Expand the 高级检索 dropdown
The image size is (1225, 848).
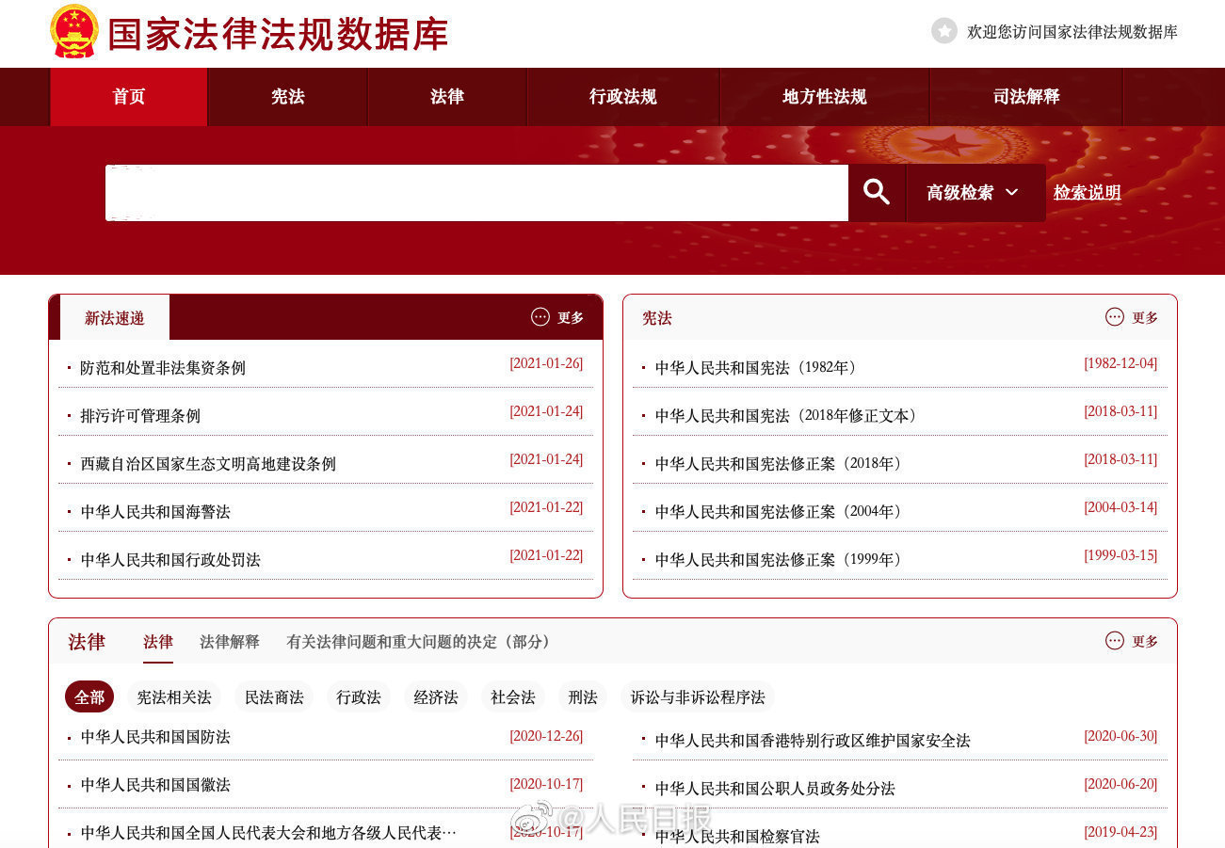(x=974, y=193)
